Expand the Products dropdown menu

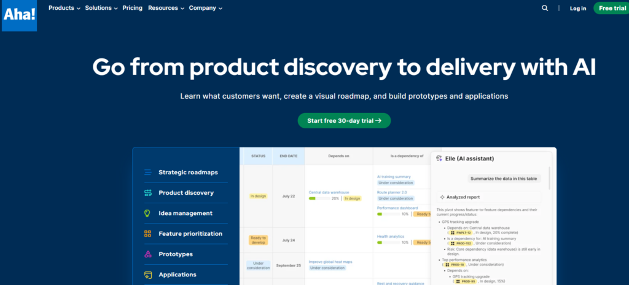[x=64, y=8]
